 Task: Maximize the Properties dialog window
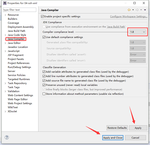(135, 3)
